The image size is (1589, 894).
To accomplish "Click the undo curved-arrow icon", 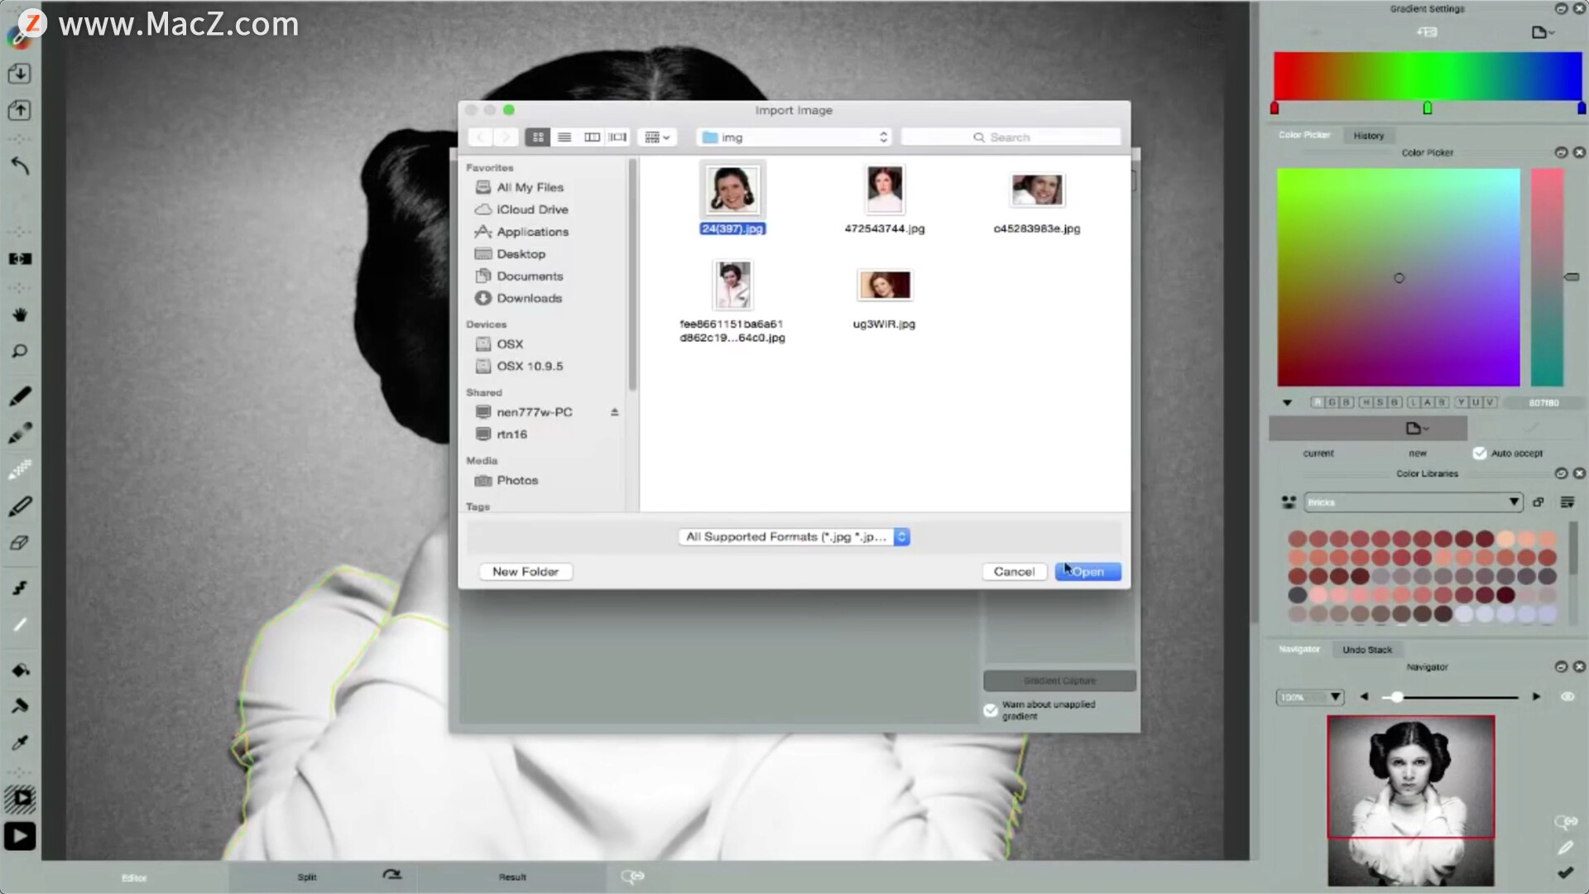I will pyautogui.click(x=19, y=166).
